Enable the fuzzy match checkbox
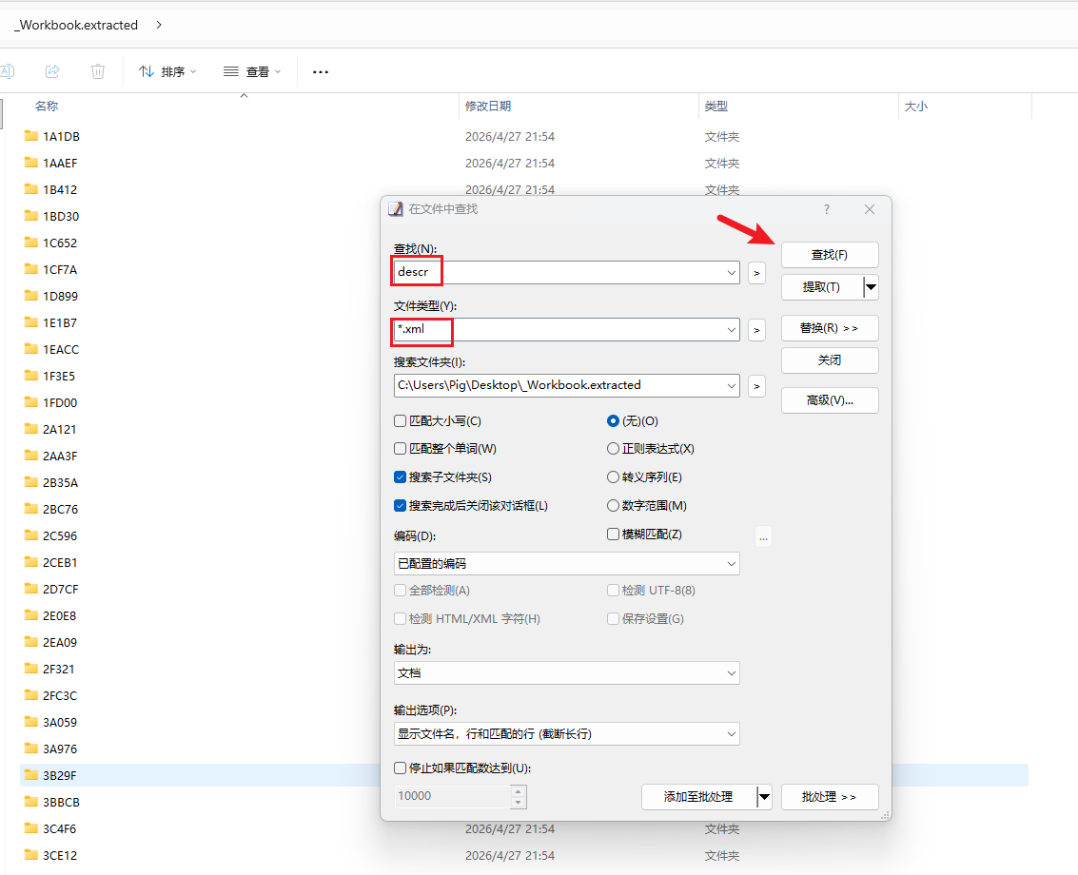Image resolution: width=1078 pixels, height=875 pixels. point(614,535)
